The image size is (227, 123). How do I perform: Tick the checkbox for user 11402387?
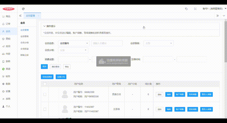point(45,109)
